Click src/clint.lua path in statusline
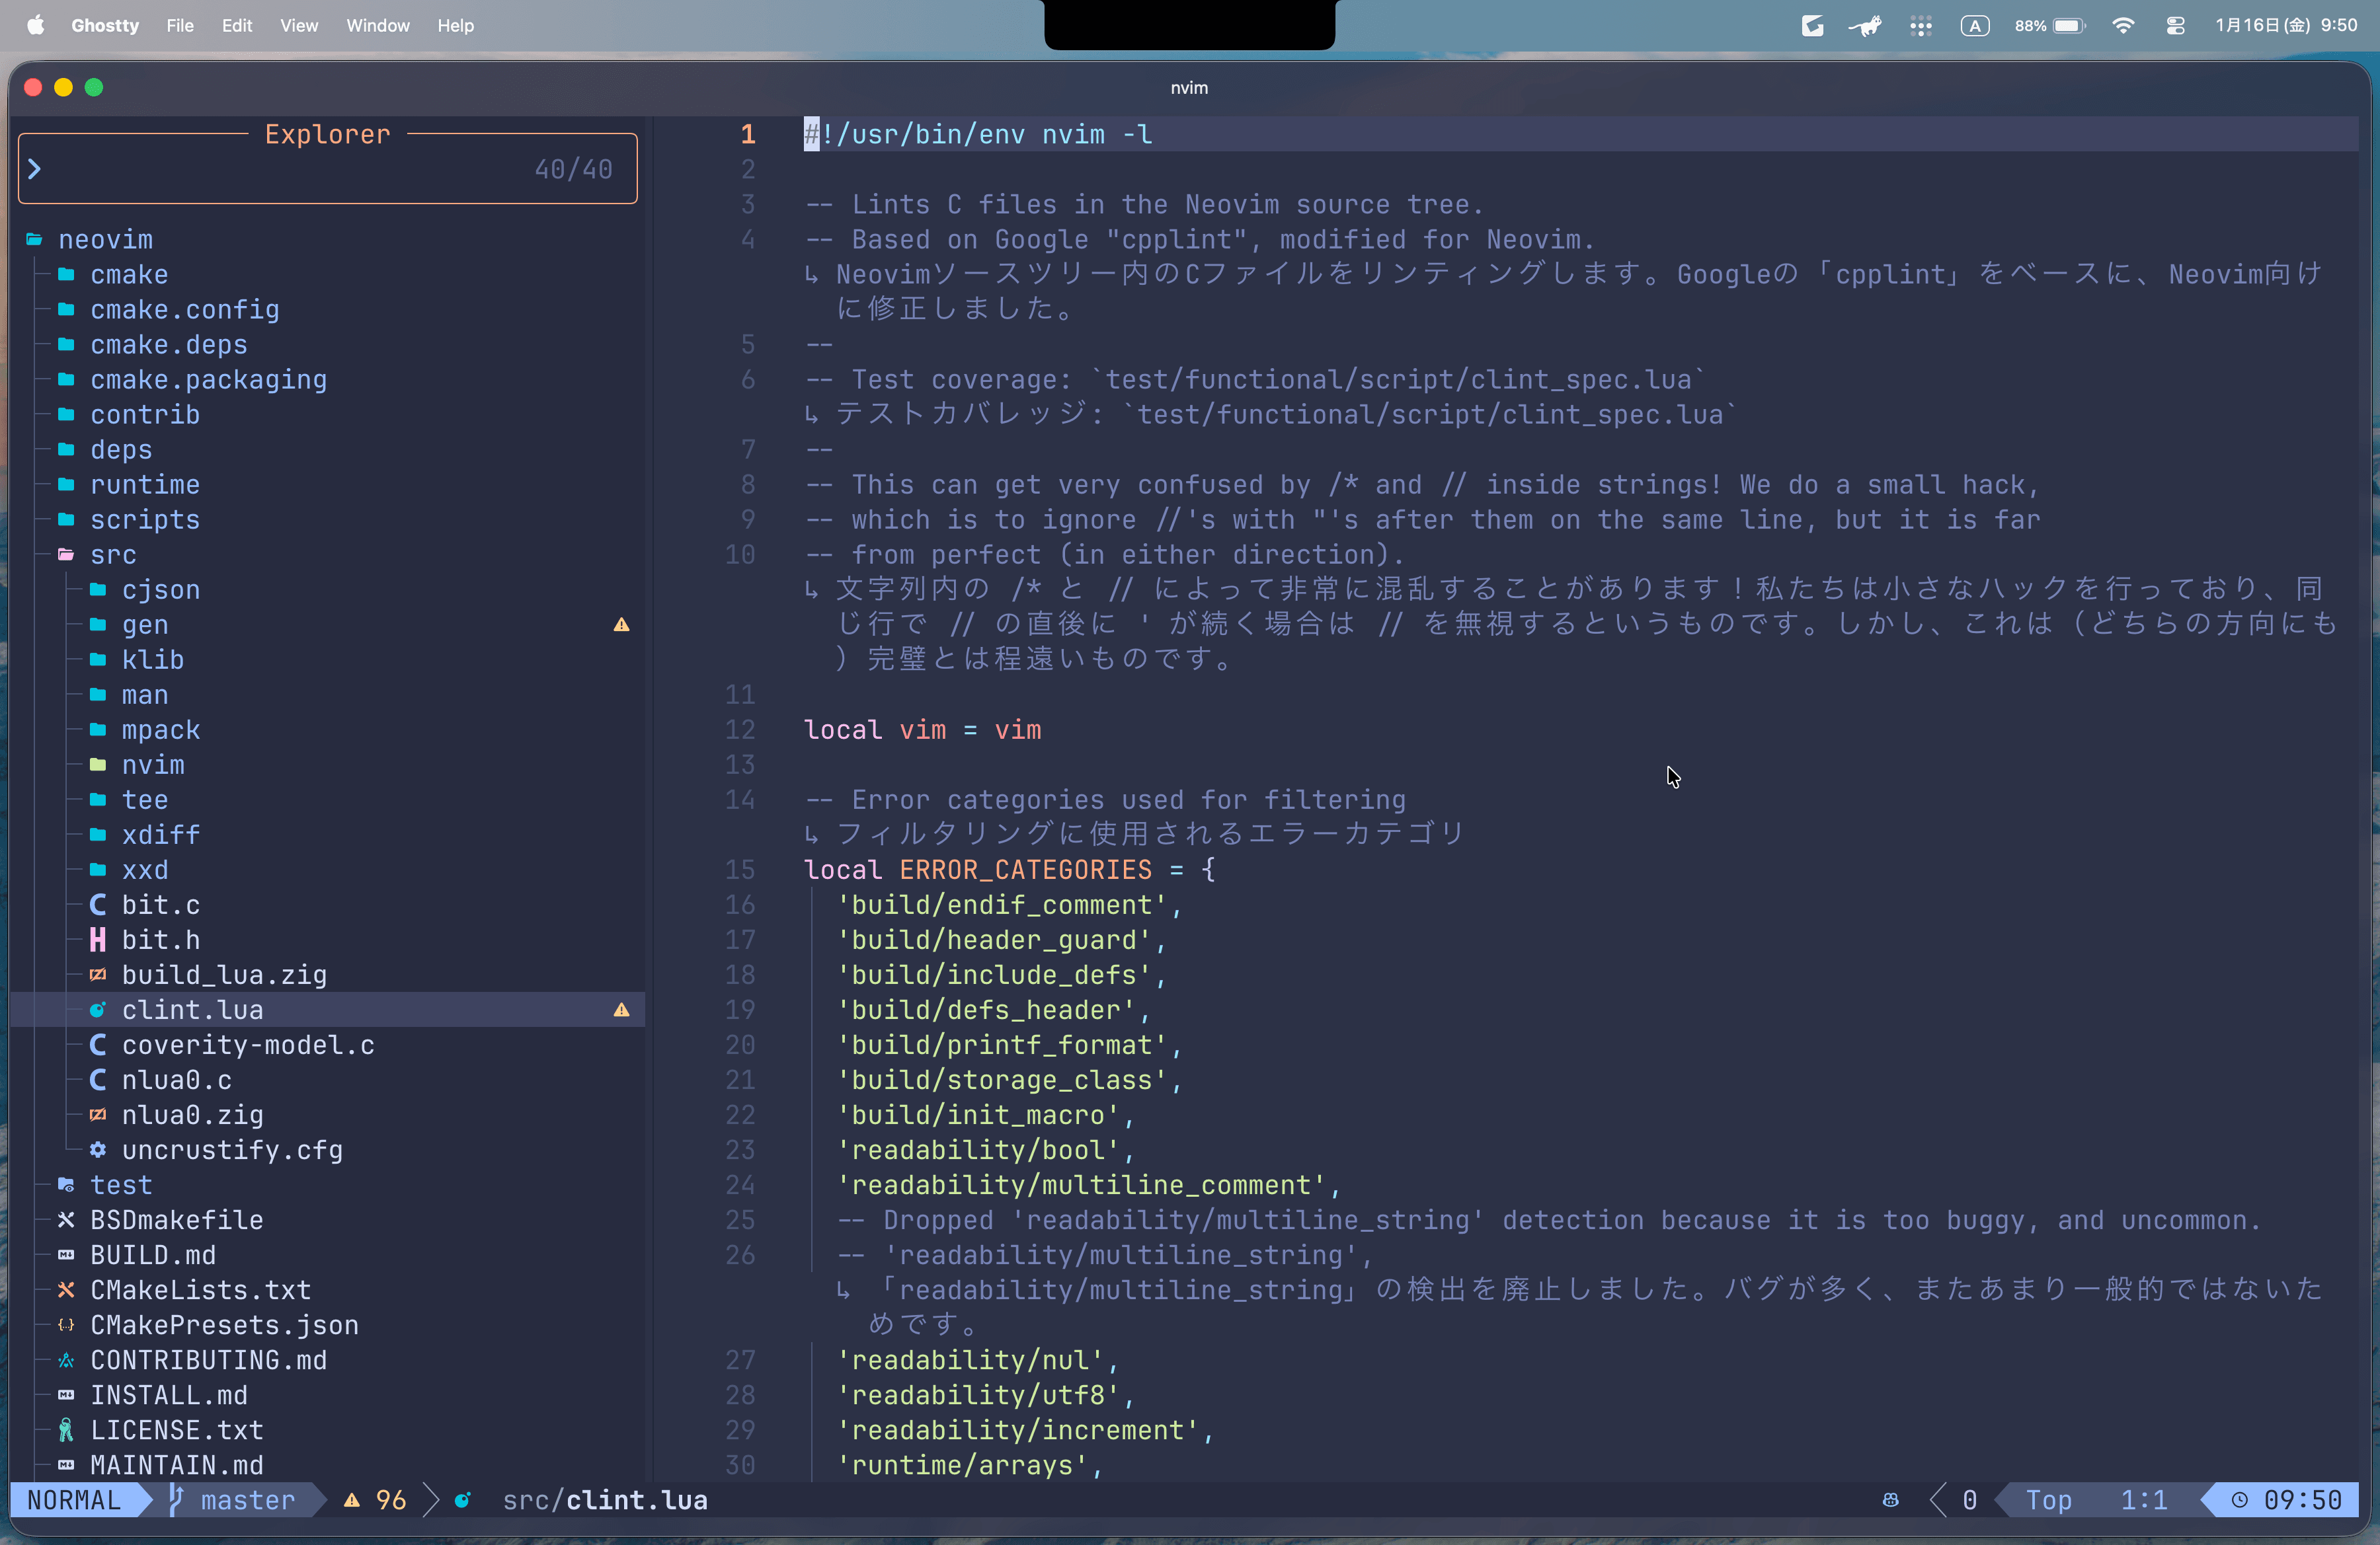2380x1545 pixels. coord(605,1499)
